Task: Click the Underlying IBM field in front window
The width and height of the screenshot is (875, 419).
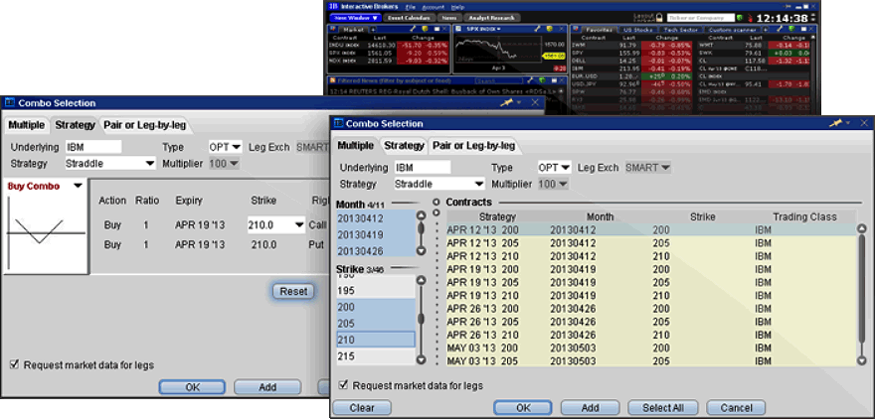Action: pos(422,167)
